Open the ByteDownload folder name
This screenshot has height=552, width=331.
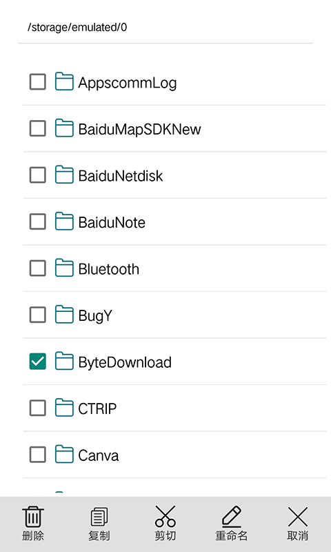[125, 362]
